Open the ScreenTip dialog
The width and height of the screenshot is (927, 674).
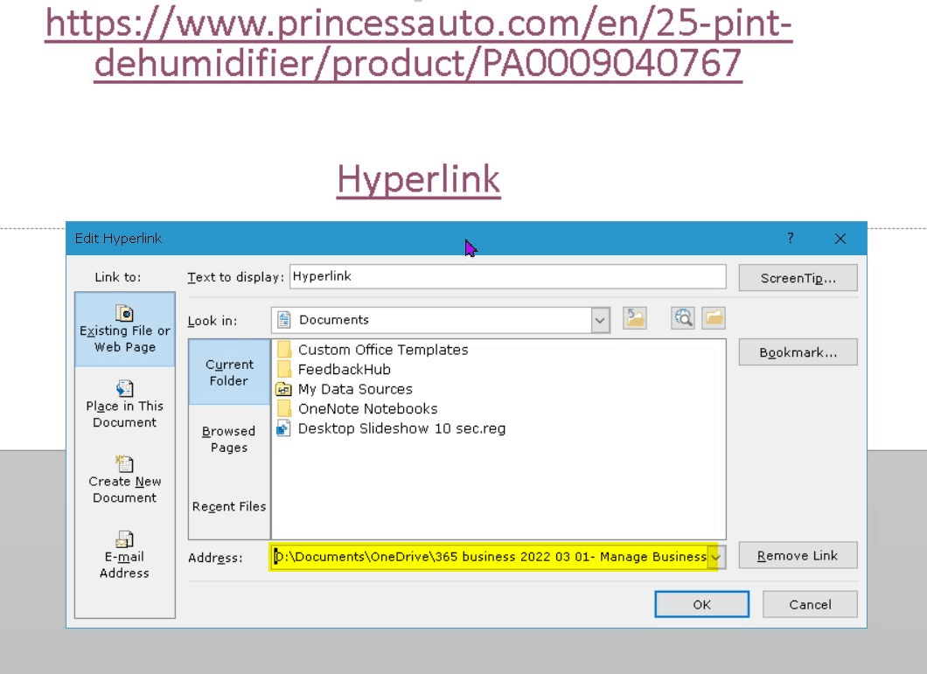[798, 278]
